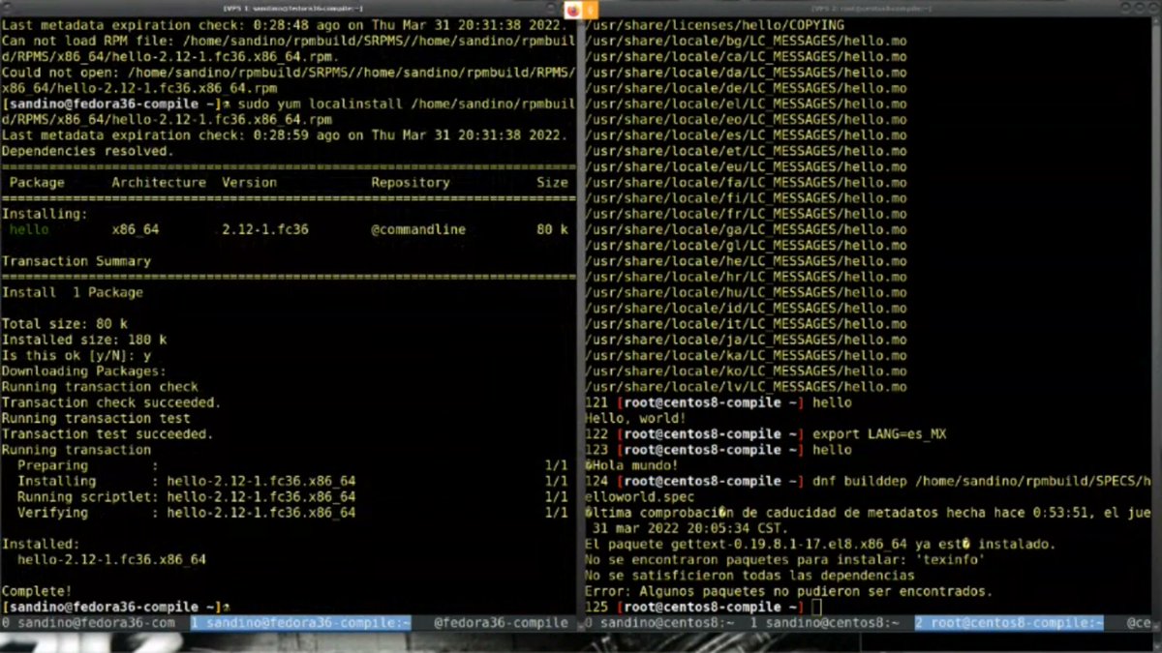Click the locale/it/LC_MESSAGES/hello.mo path

click(x=747, y=324)
